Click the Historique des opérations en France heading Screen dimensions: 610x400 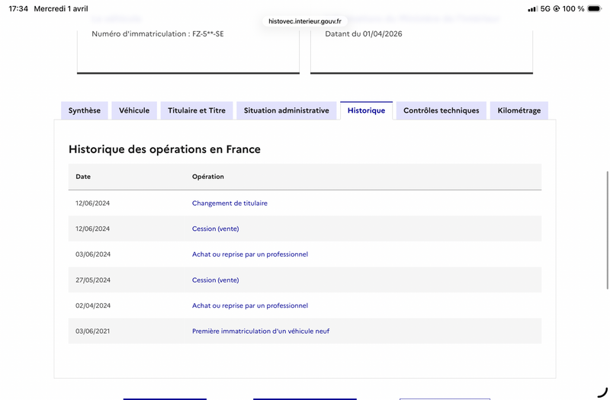pyautogui.click(x=165, y=149)
